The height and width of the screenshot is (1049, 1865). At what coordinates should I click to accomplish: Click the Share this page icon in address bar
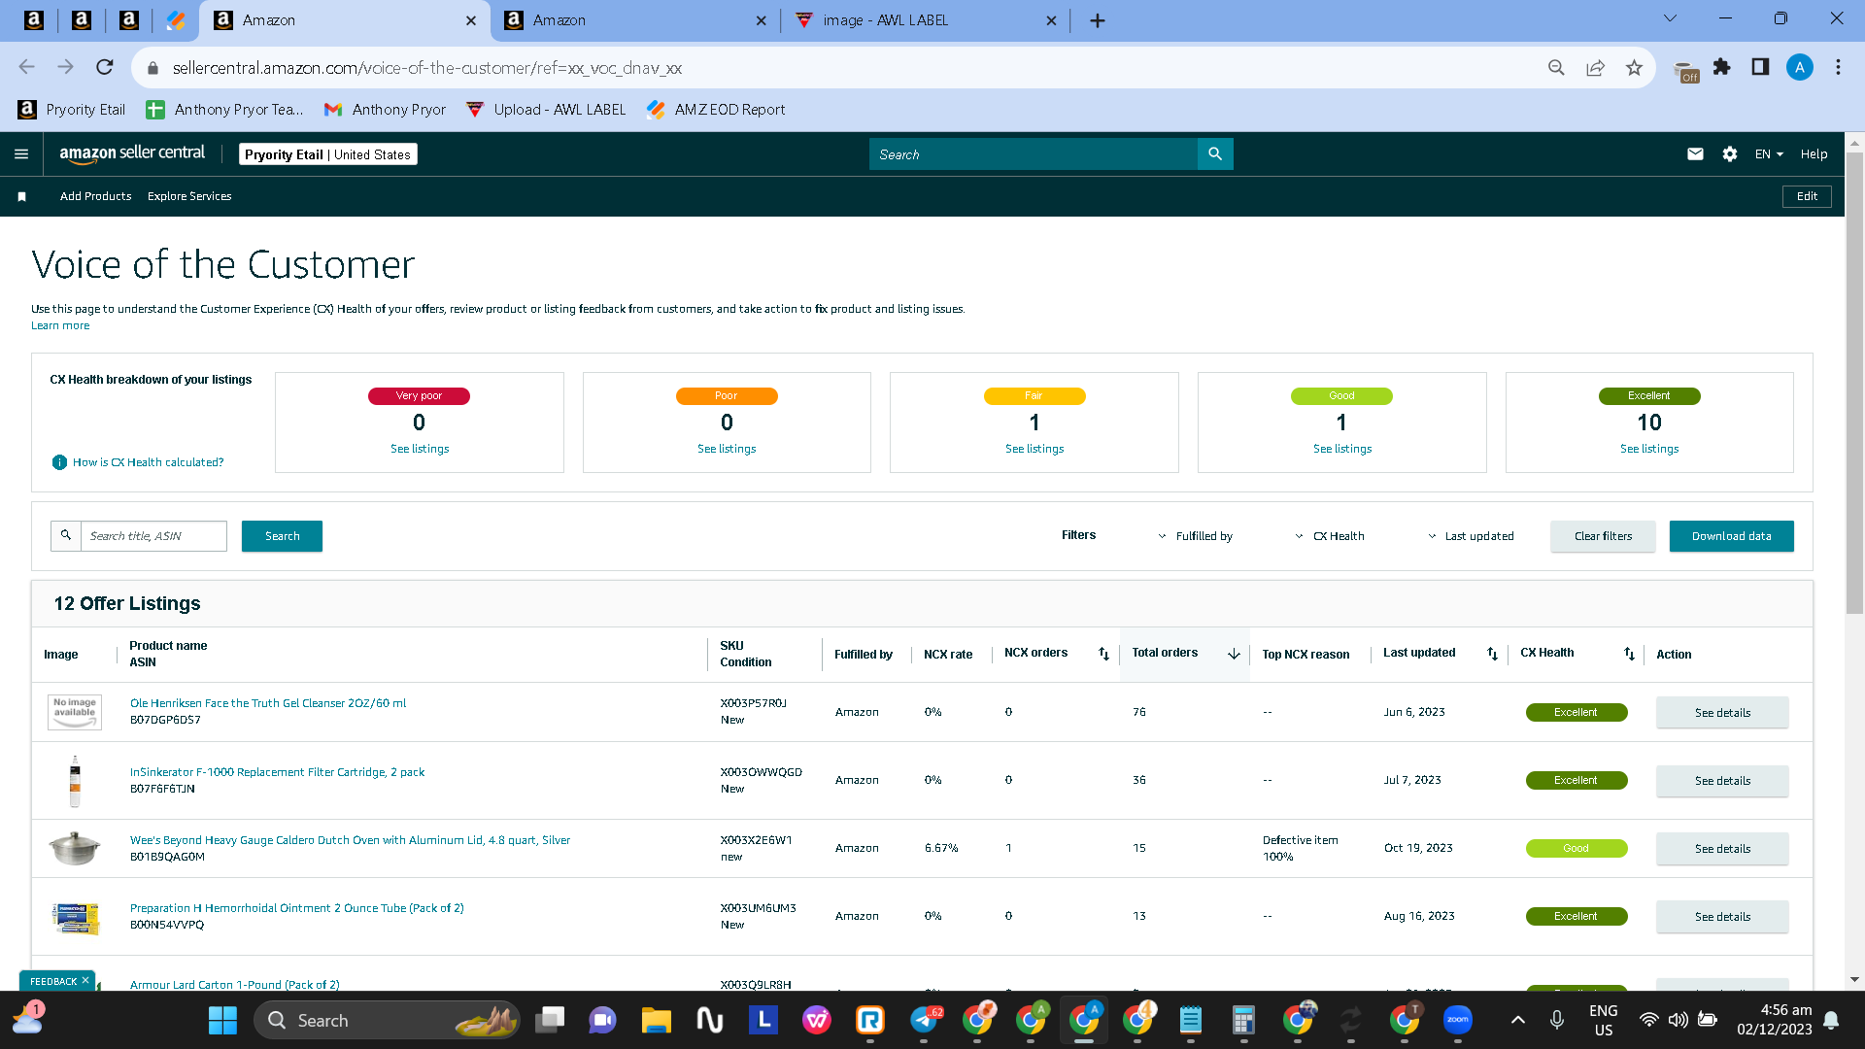[x=1595, y=67]
